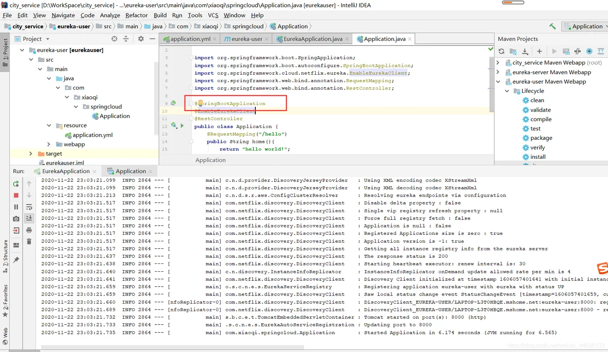Expand city_service Maven Webapp (root)
Viewport: 608px width, 352px height.
pyautogui.click(x=498, y=63)
